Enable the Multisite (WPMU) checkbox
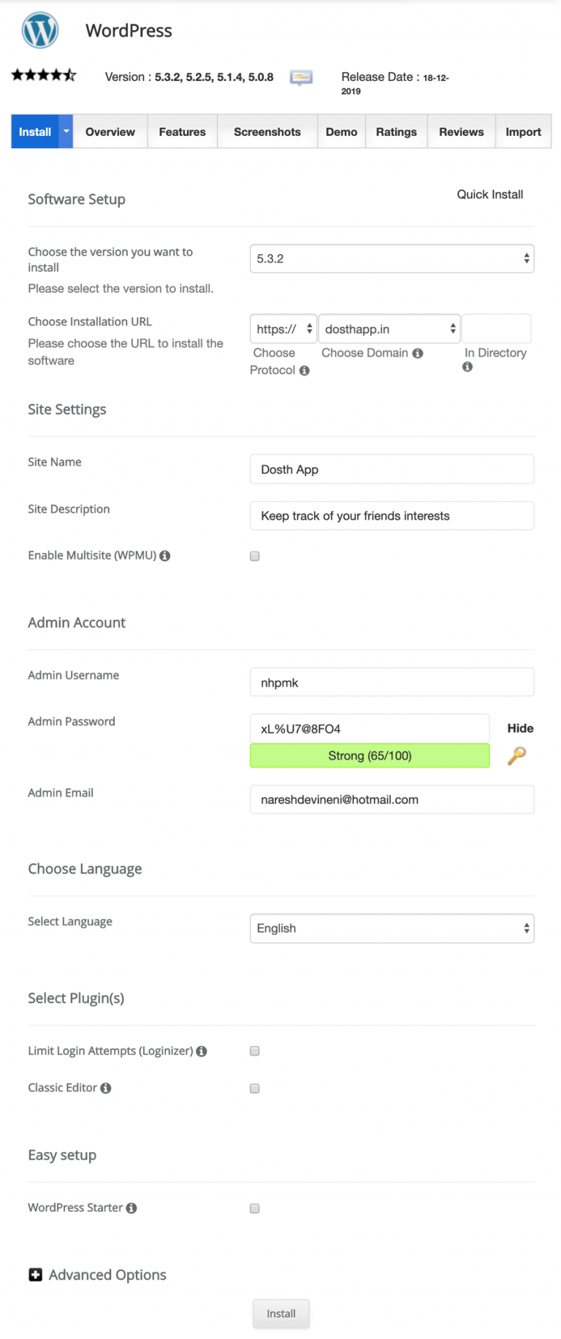561x1339 pixels. tap(254, 556)
